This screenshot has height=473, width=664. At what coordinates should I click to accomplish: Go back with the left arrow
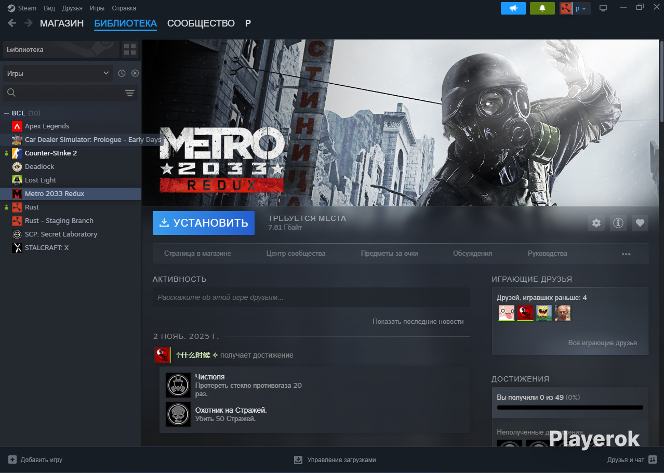(12, 23)
